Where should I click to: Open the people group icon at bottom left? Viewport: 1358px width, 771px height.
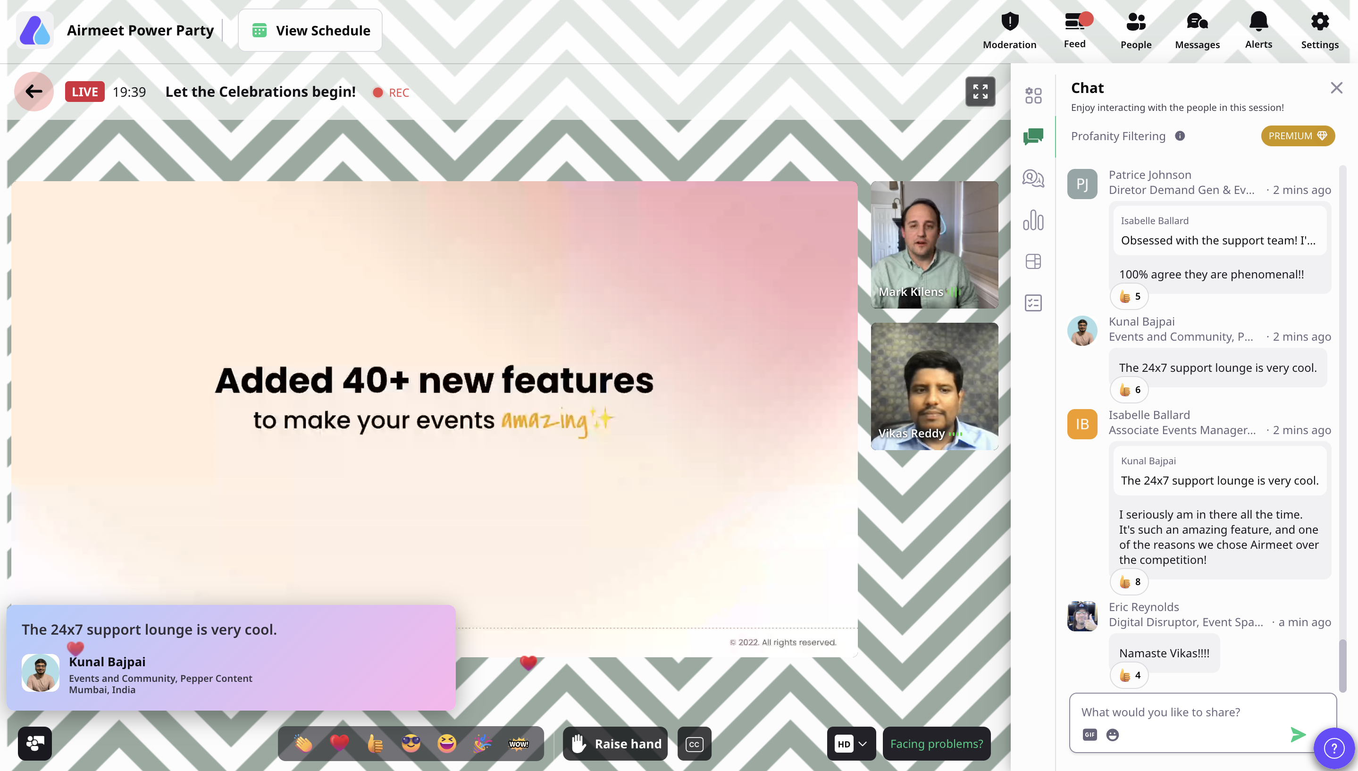tap(35, 744)
